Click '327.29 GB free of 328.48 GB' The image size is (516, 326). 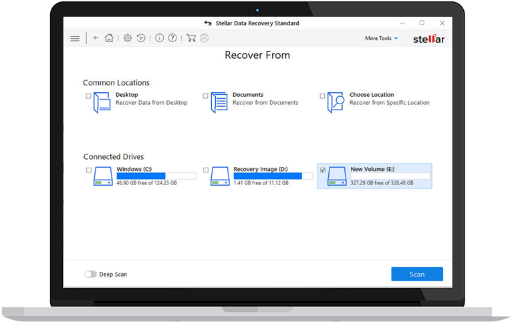pos(382,183)
